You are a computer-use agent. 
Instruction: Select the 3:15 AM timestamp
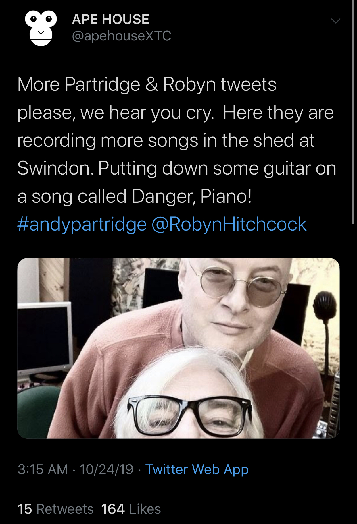point(43,469)
